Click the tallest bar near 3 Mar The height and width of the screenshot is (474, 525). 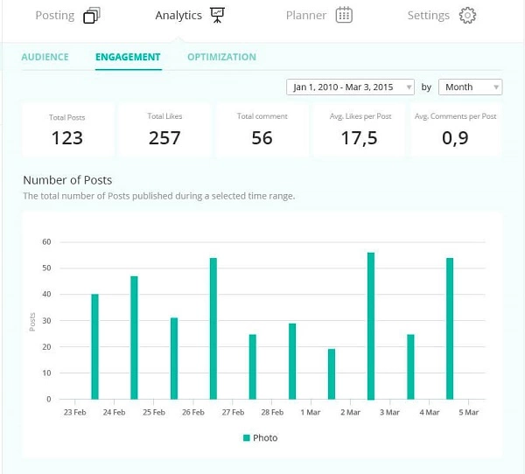click(371, 325)
